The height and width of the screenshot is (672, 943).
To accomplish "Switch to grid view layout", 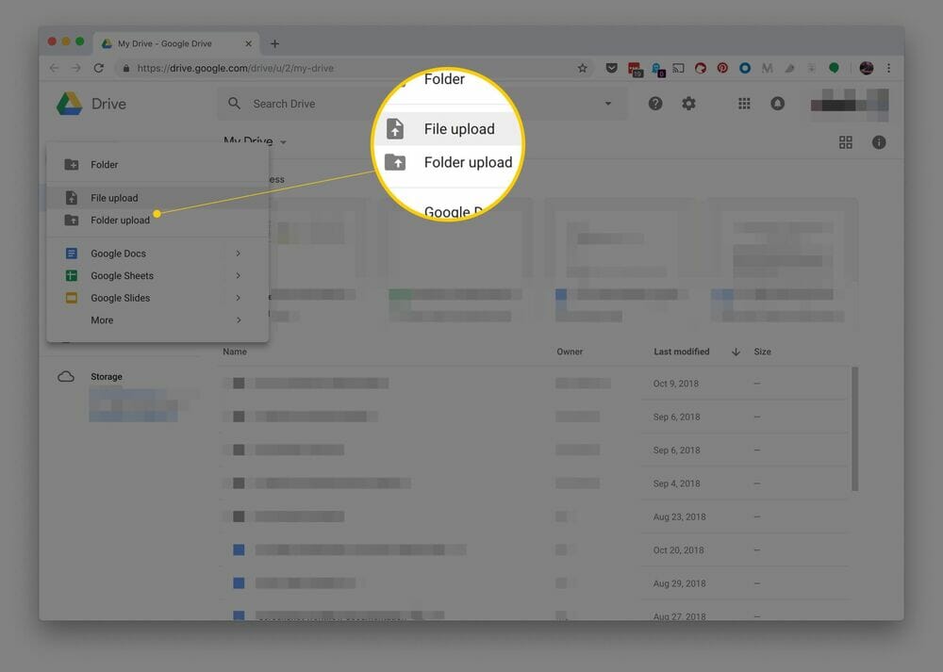I will (x=846, y=141).
